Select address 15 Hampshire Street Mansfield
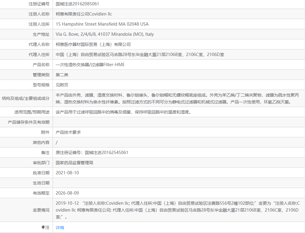The width and height of the screenshot is (305, 233). tap(102, 24)
